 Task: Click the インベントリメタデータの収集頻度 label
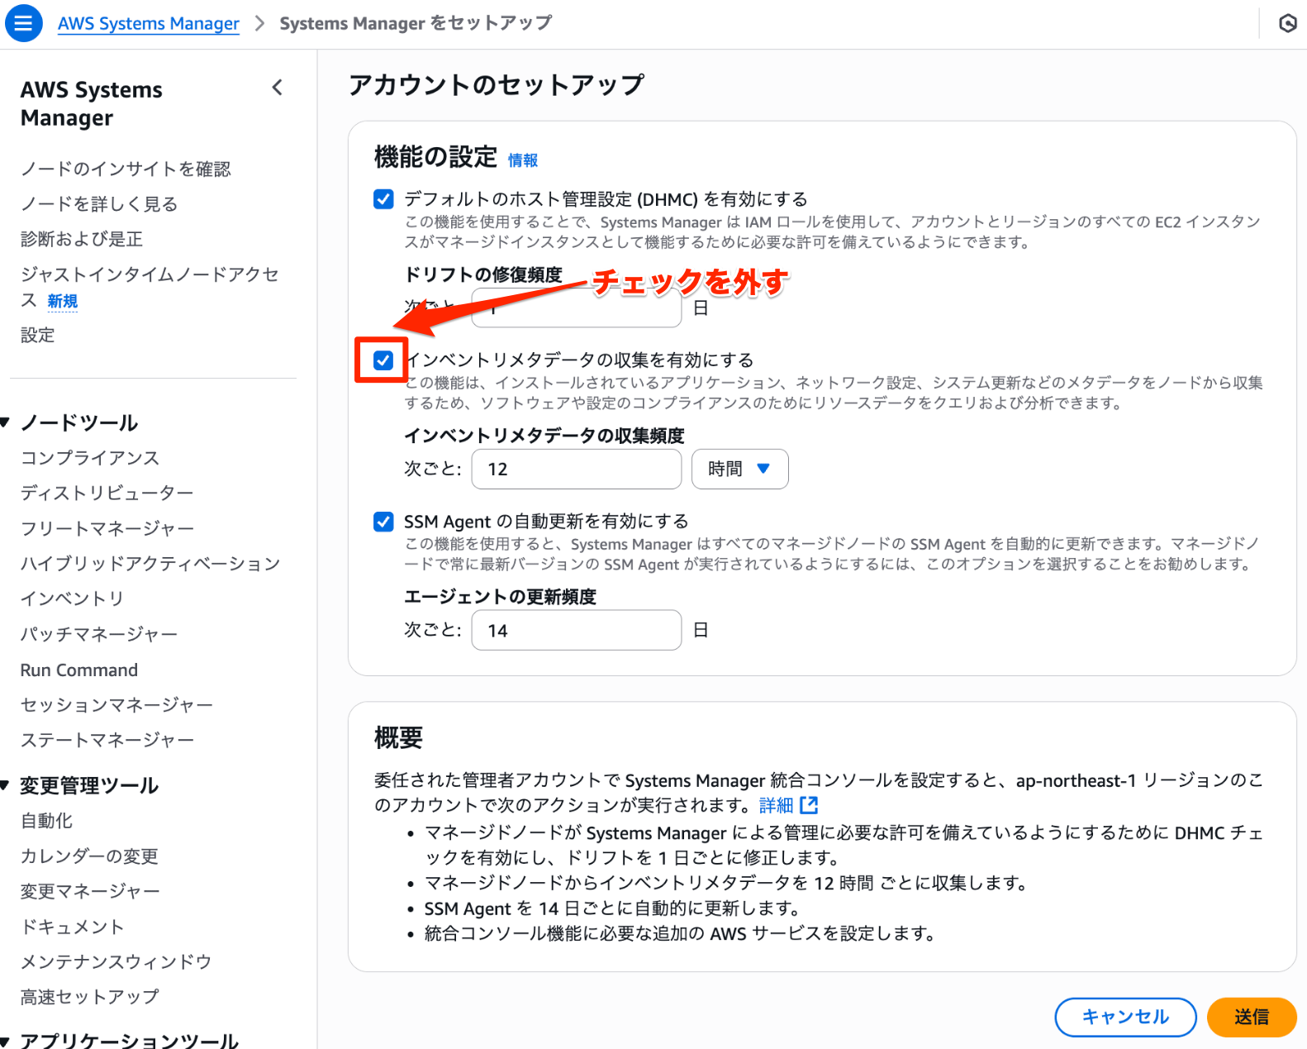click(544, 436)
